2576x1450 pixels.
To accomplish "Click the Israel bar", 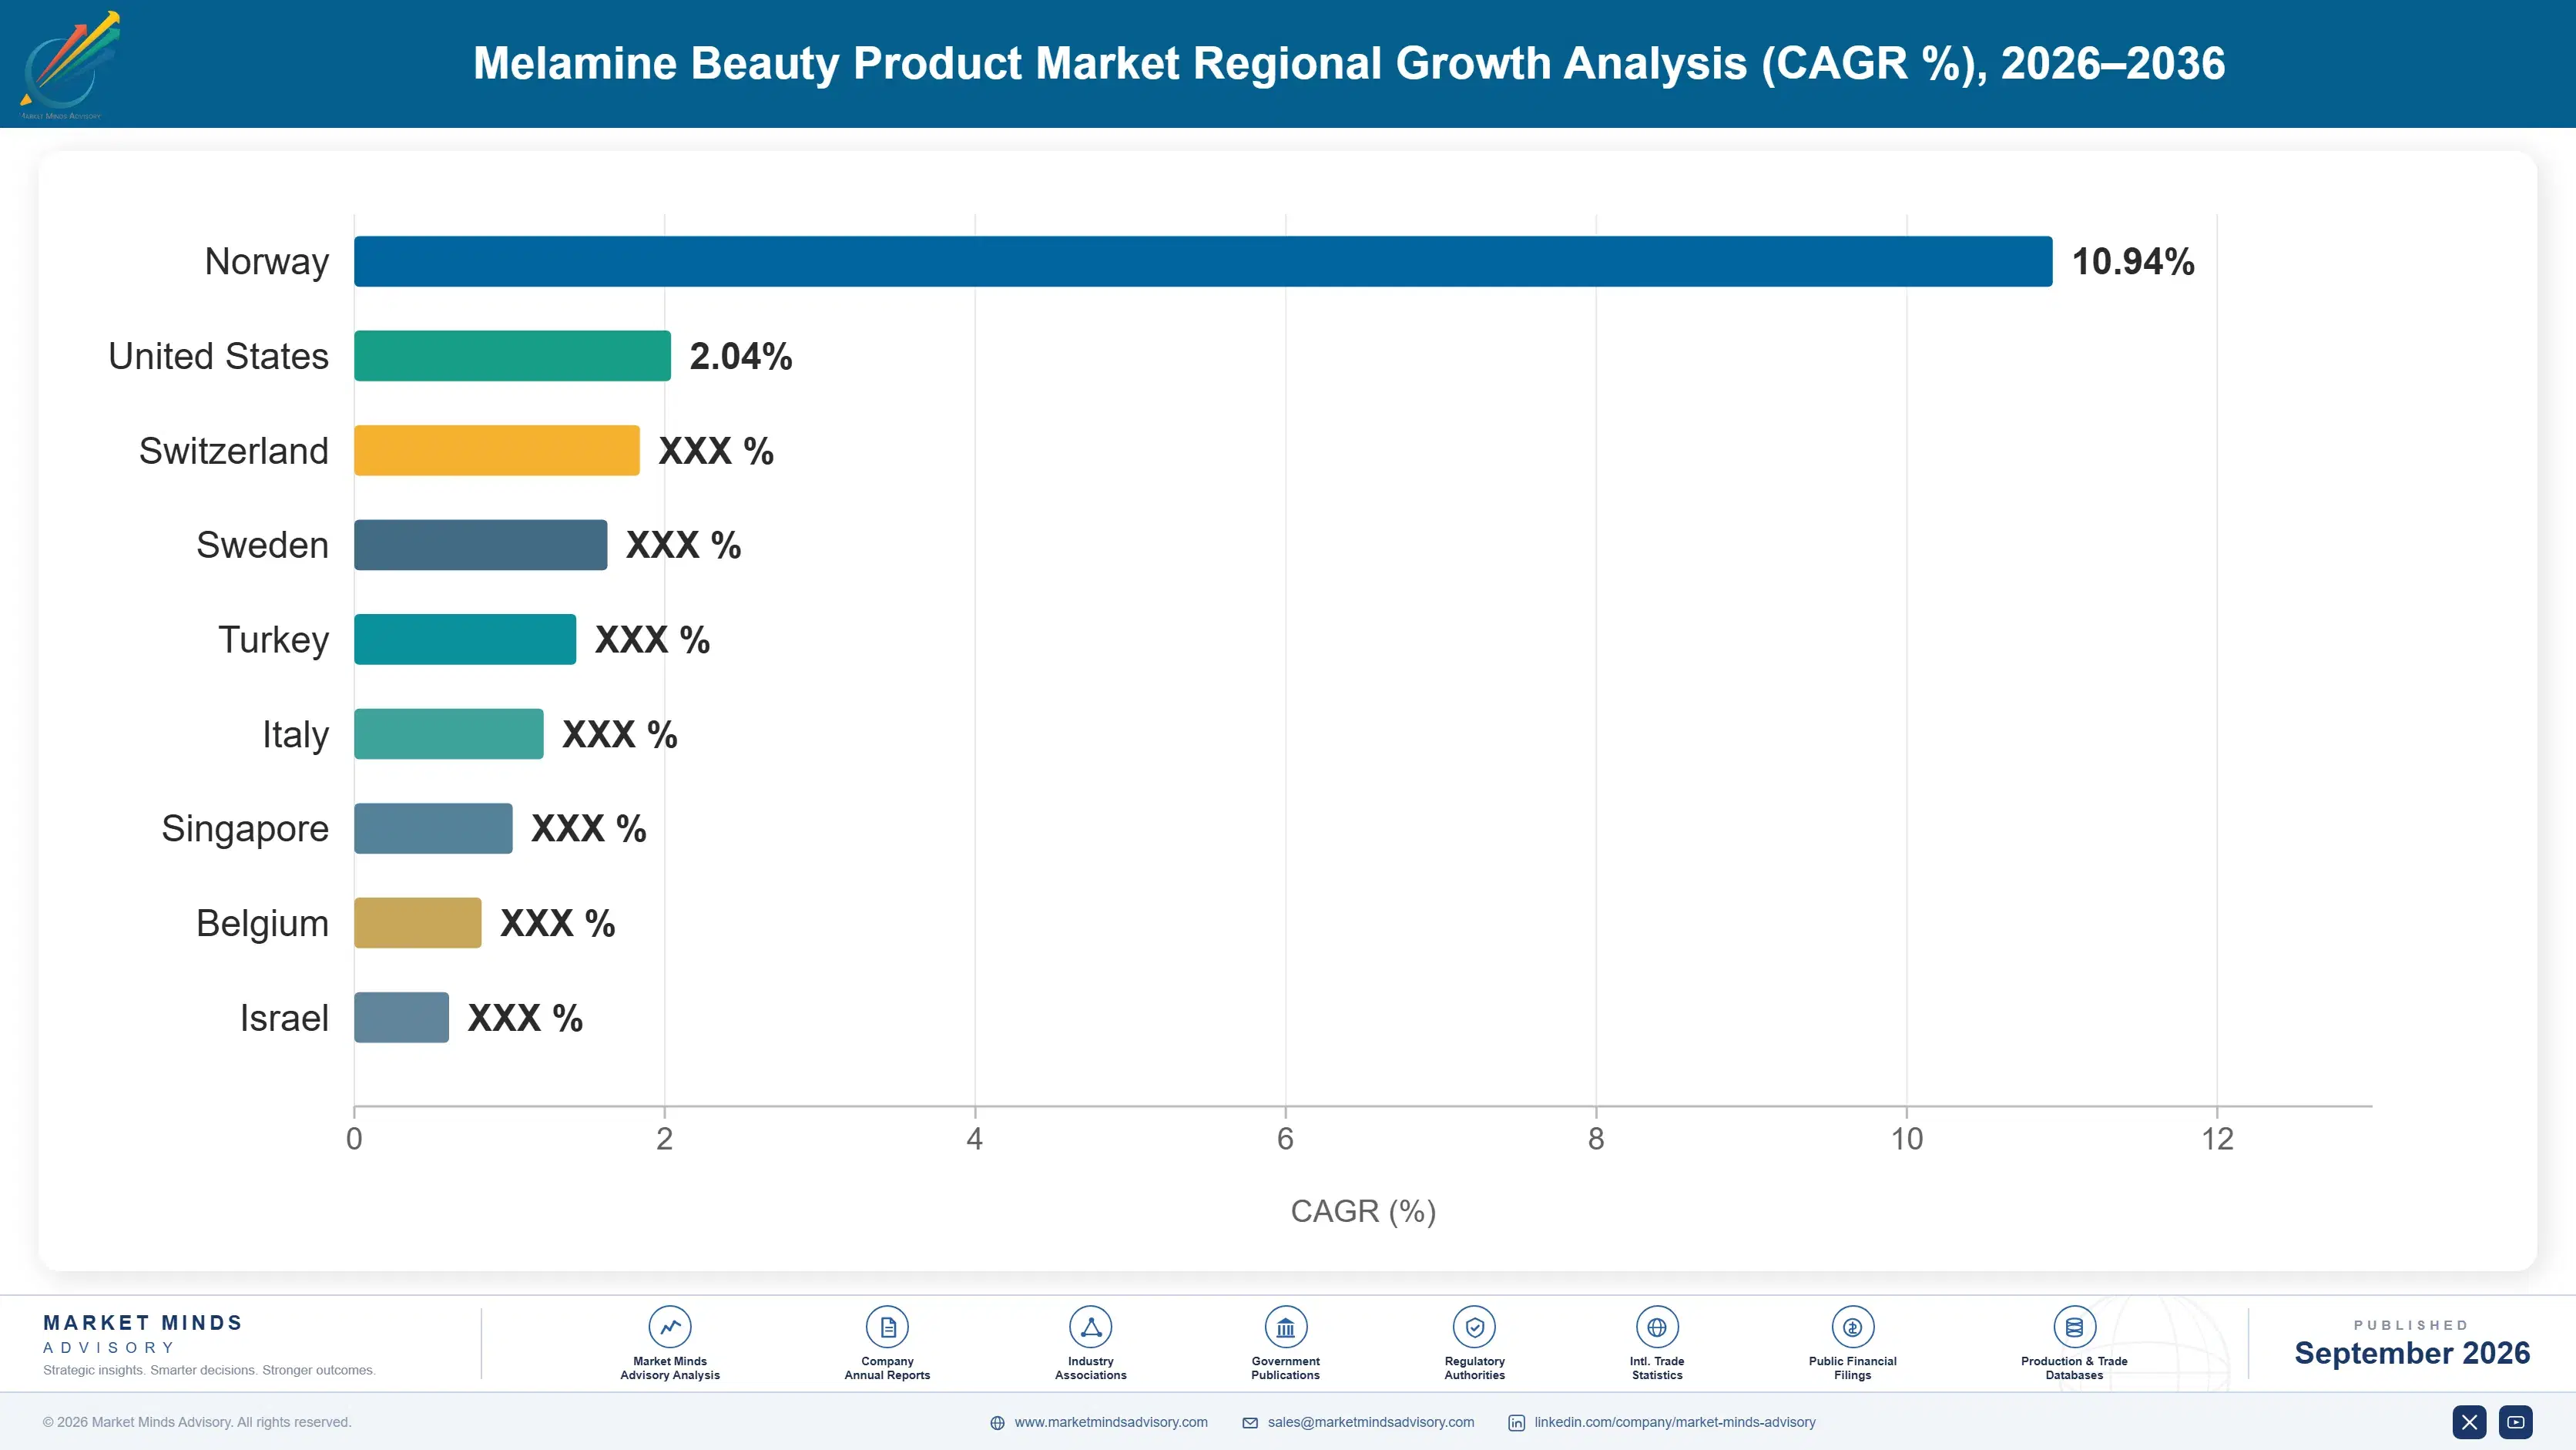I will (x=401, y=1017).
